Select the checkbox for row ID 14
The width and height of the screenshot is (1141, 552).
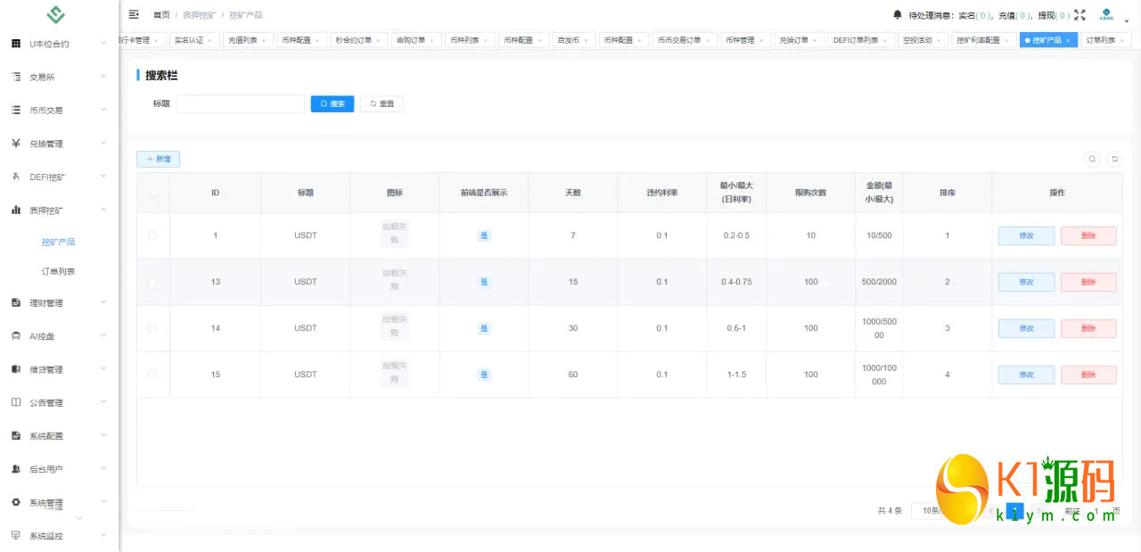[x=152, y=328]
